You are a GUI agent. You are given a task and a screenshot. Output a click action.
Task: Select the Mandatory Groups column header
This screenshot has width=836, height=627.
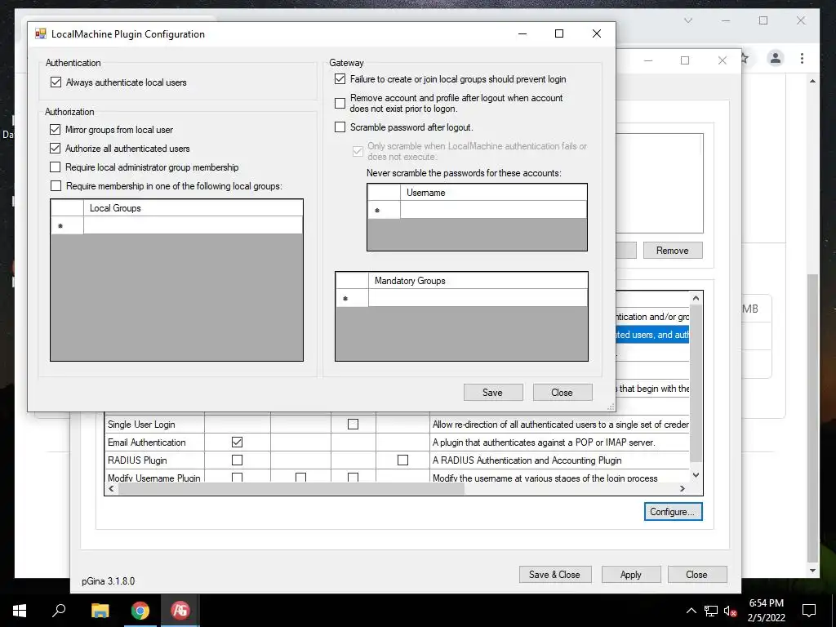[478, 281]
